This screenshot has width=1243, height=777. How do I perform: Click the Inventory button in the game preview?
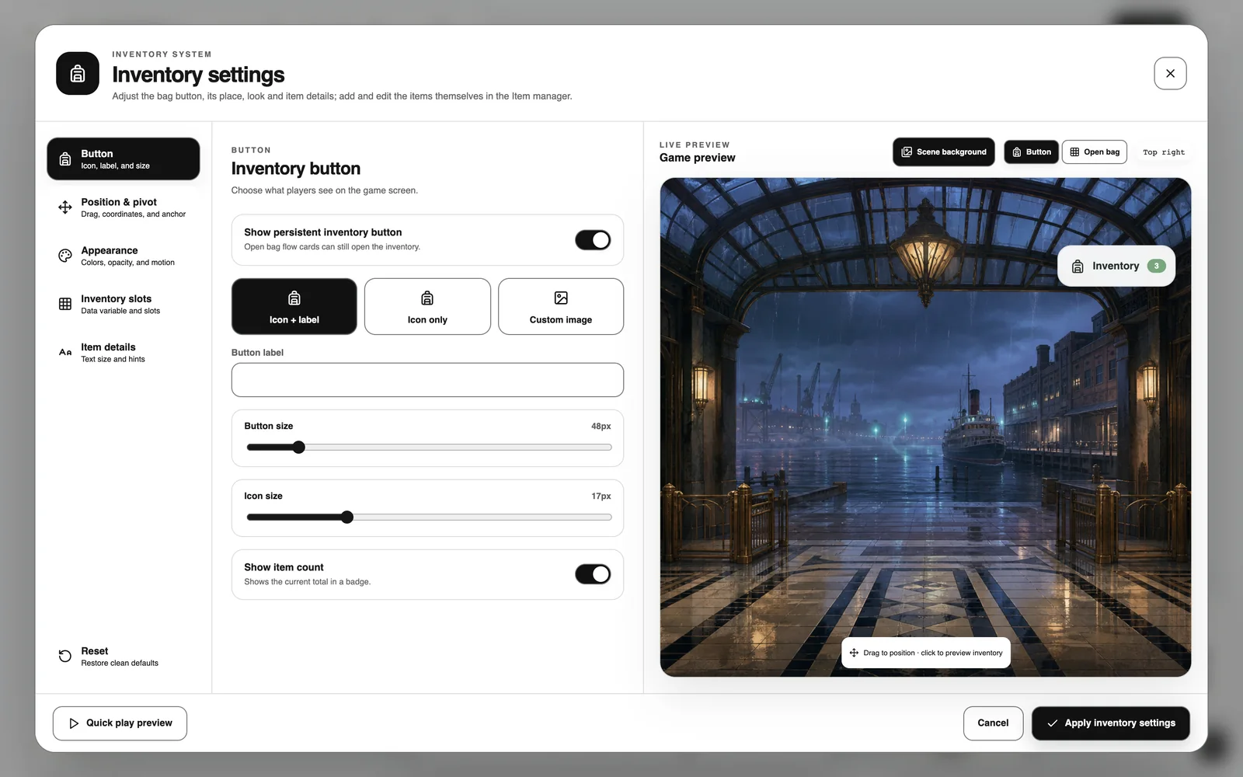pos(1116,267)
